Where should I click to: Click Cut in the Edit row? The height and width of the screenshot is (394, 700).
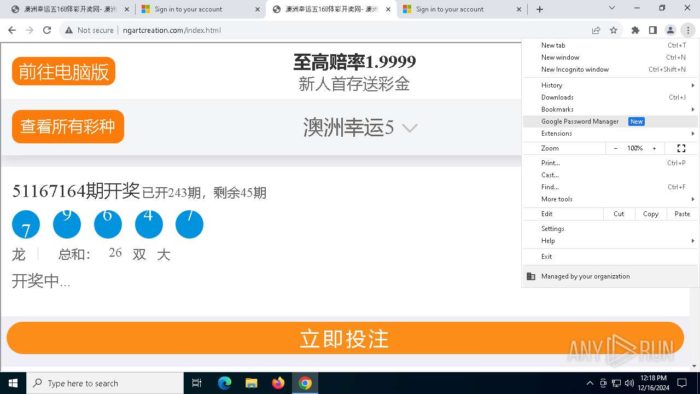point(619,214)
